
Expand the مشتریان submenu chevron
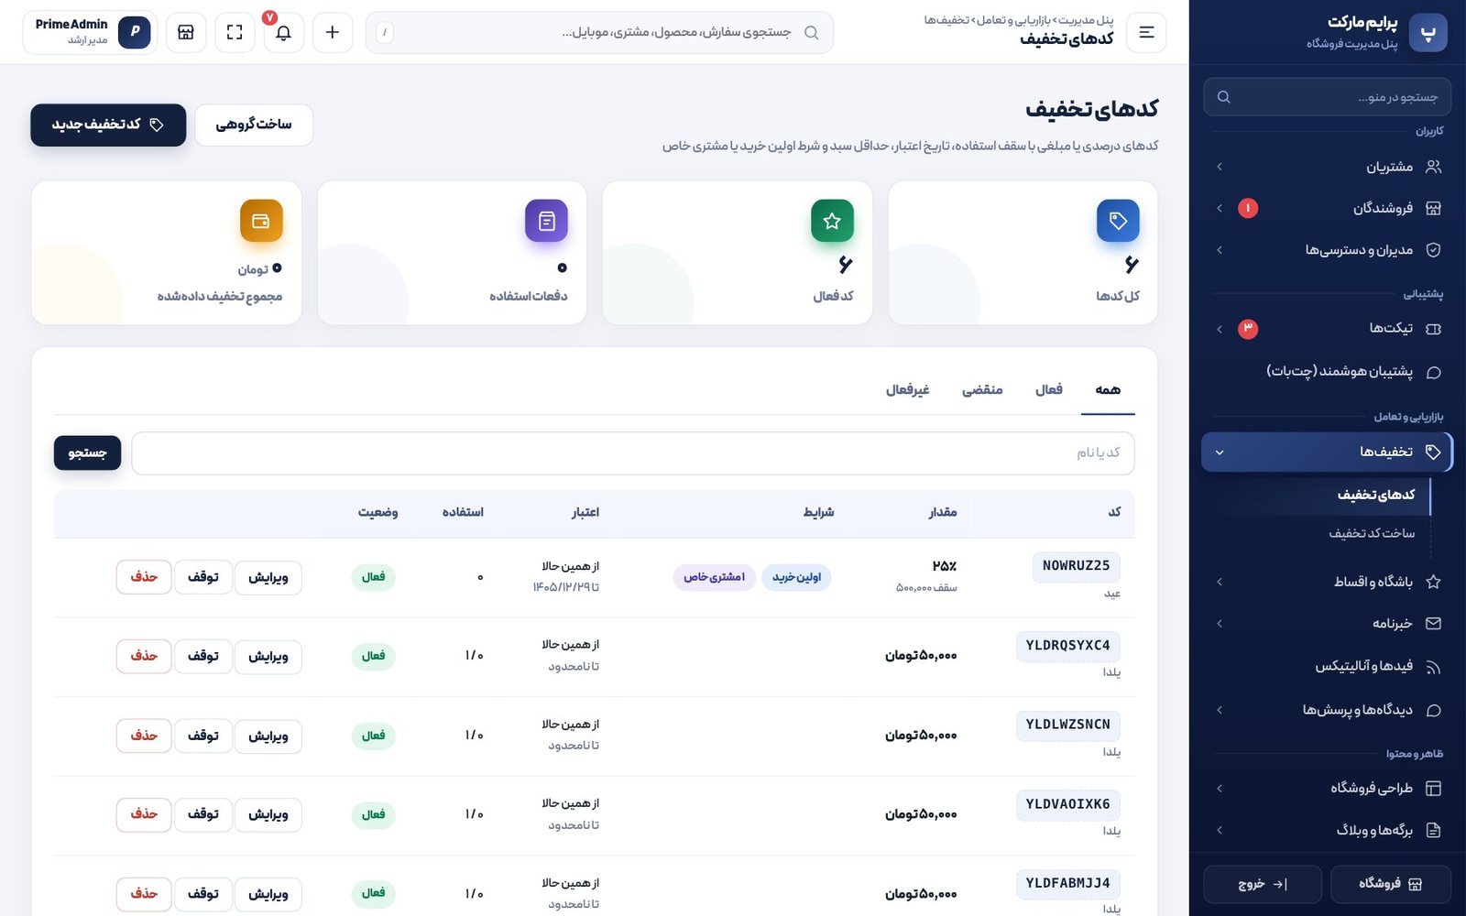point(1220,167)
